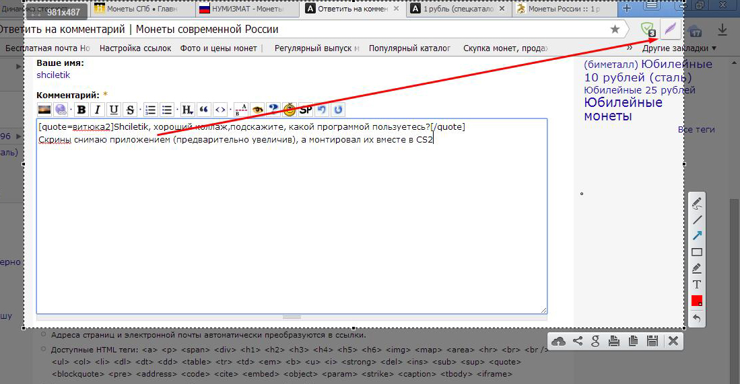Toggle italic formatting in comment editor

(x=97, y=110)
